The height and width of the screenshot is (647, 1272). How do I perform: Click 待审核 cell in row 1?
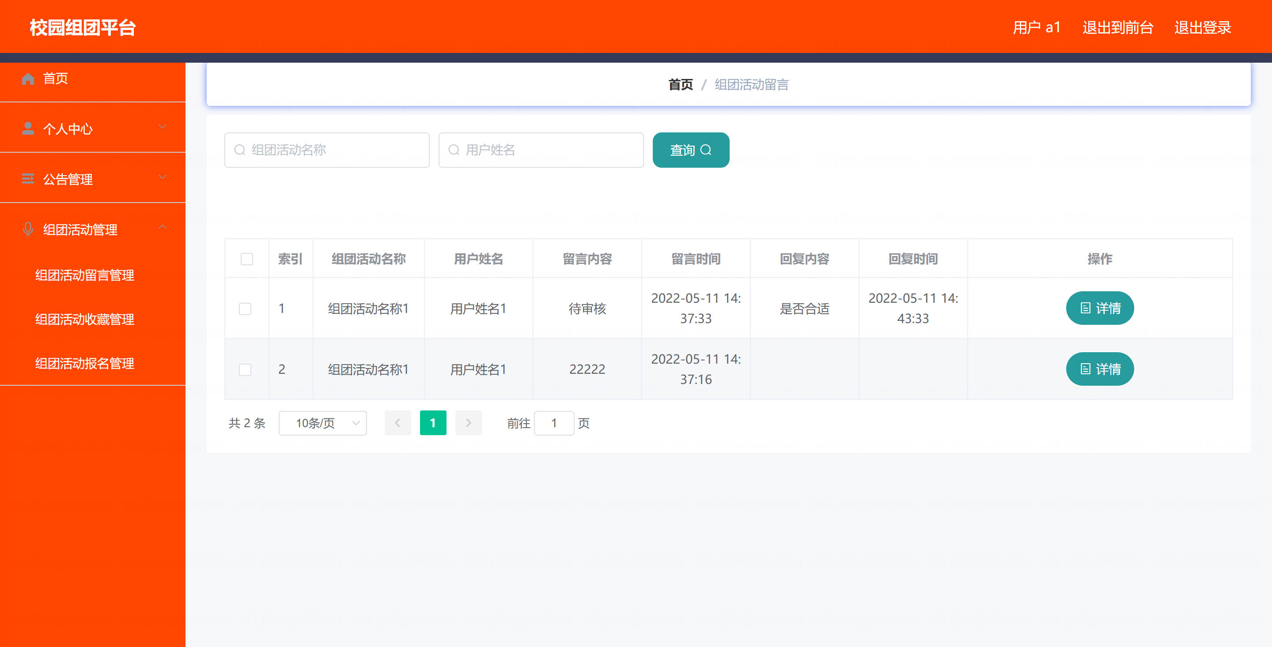pyautogui.click(x=587, y=308)
